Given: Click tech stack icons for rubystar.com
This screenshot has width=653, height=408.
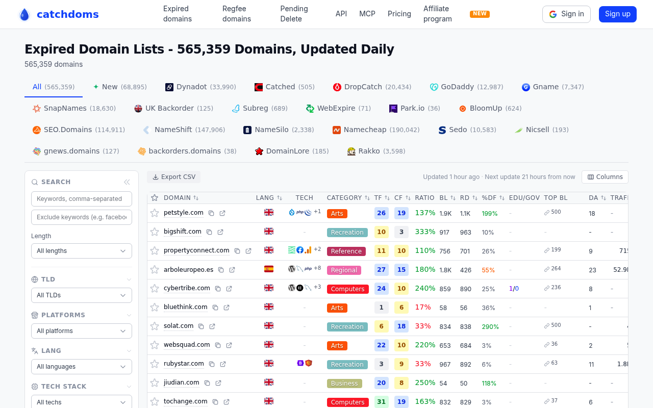Looking at the screenshot, I should pyautogui.click(x=305, y=363).
